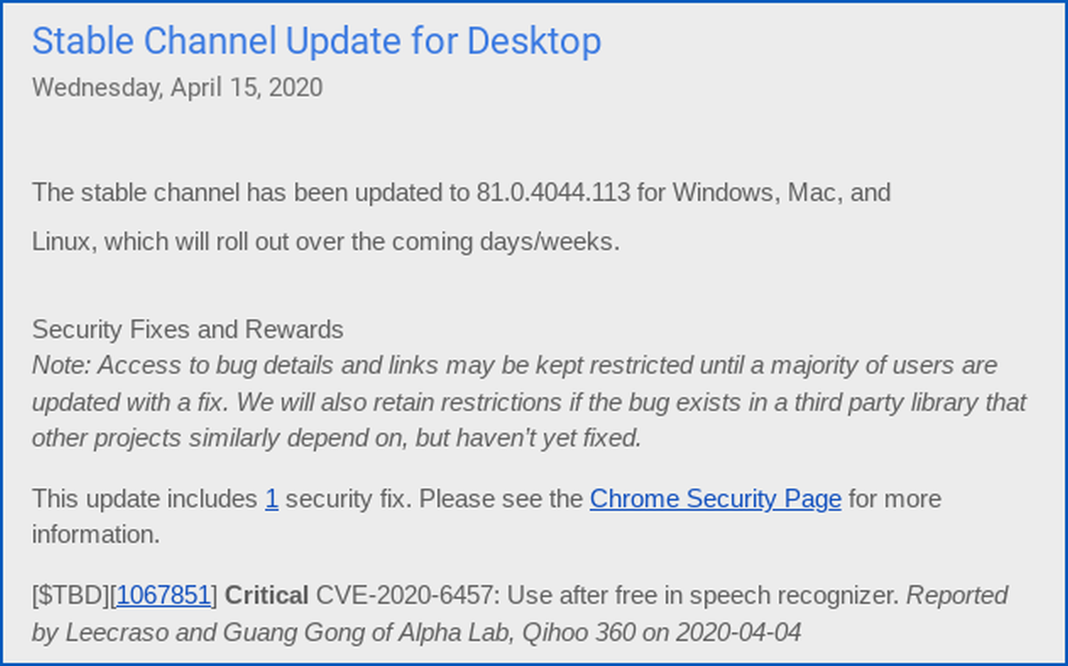
Task: Click the '1' security fix link
Action: point(271,499)
